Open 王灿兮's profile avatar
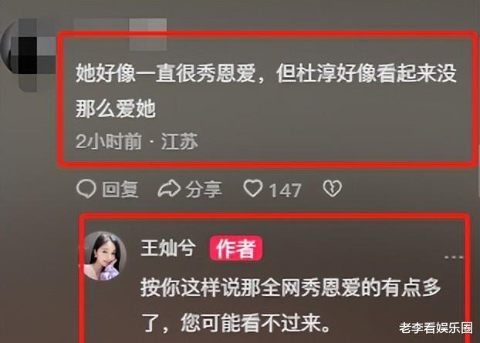480x343 pixels. [105, 256]
